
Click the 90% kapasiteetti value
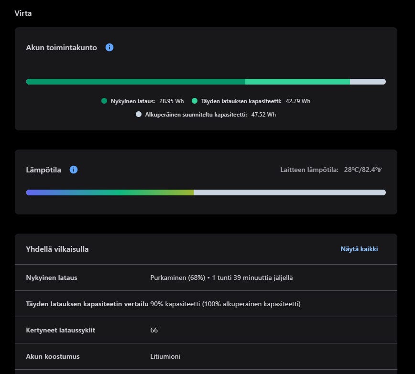pos(226,304)
